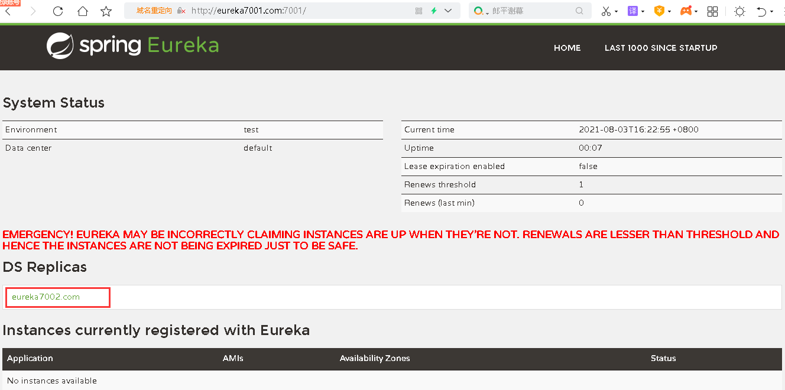Click the orange domain redirect label

(154, 11)
